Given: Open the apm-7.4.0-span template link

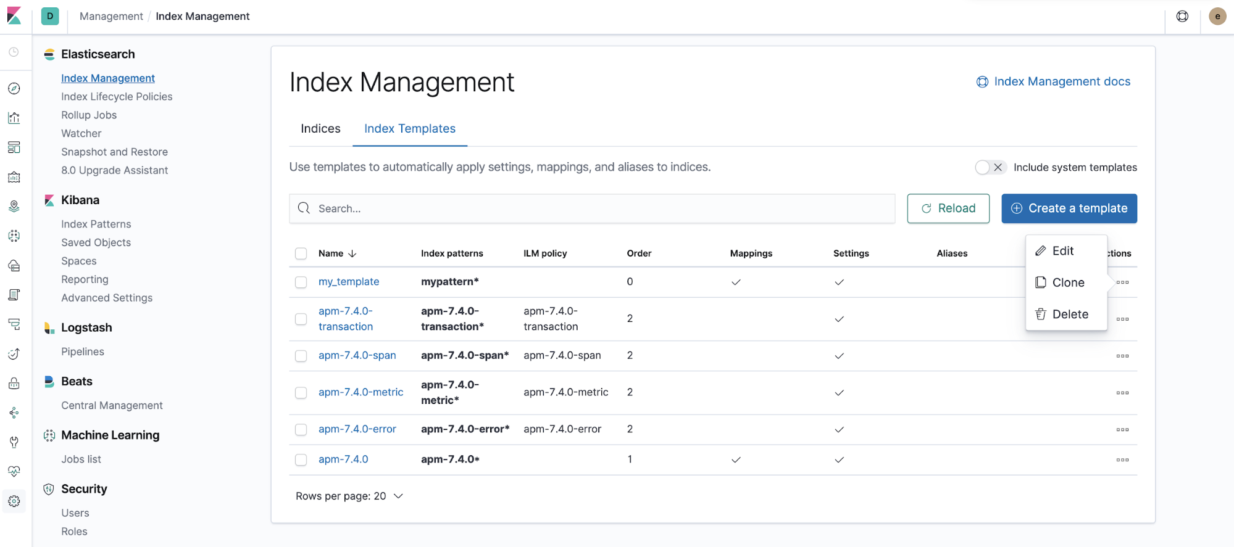Looking at the screenshot, I should click(357, 355).
